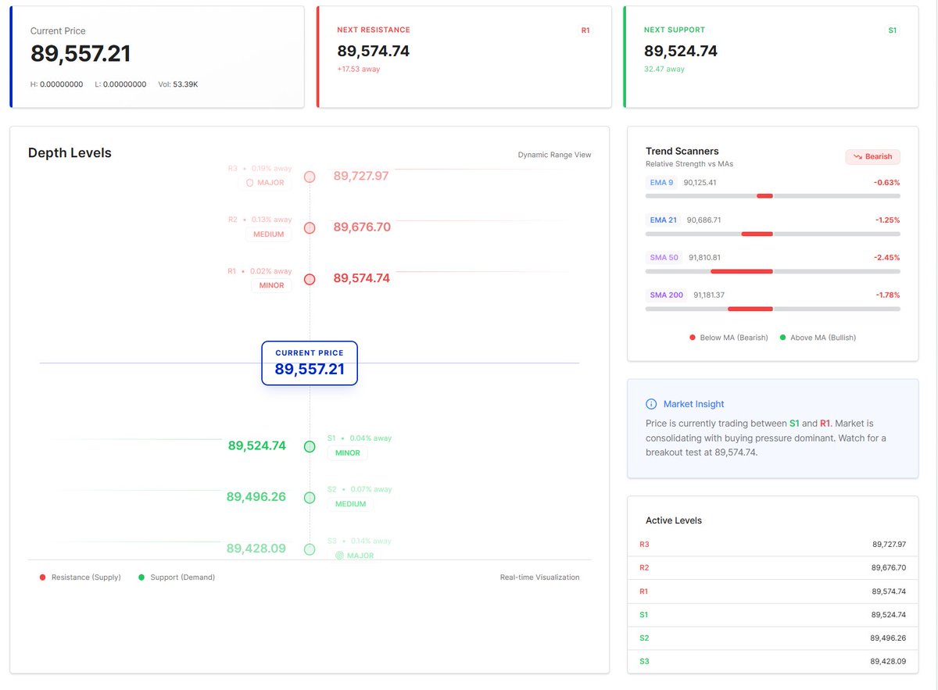Viewport: 938px width, 690px height.
Task: Click the 'Relative Strength vs MAs' subtitle
Action: pos(689,164)
